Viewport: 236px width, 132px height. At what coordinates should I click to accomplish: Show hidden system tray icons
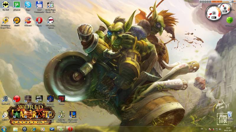coord(206,129)
